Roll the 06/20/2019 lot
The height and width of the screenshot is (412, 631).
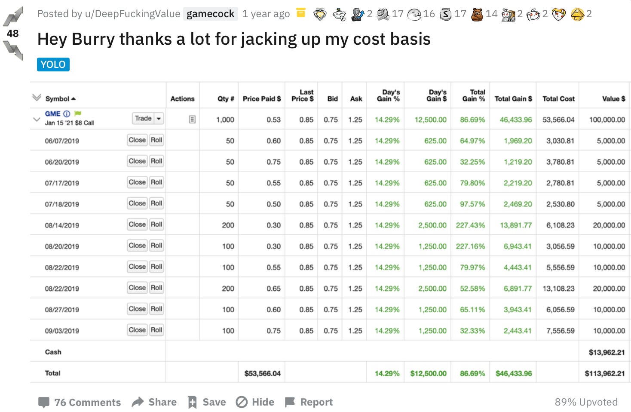(156, 161)
